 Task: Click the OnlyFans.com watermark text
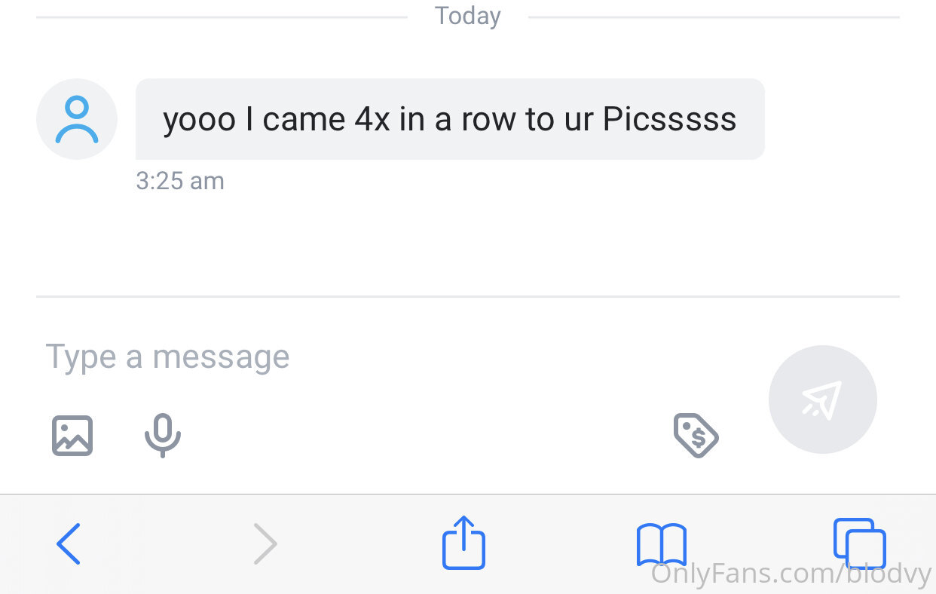[x=791, y=574]
